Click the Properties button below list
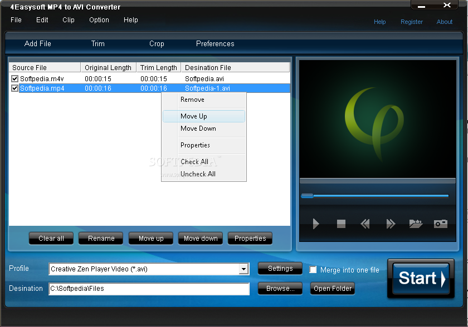Image resolution: width=468 pixels, height=327 pixels. click(250, 239)
